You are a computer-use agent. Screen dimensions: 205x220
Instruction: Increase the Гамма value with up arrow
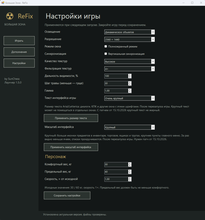pos(130,90)
